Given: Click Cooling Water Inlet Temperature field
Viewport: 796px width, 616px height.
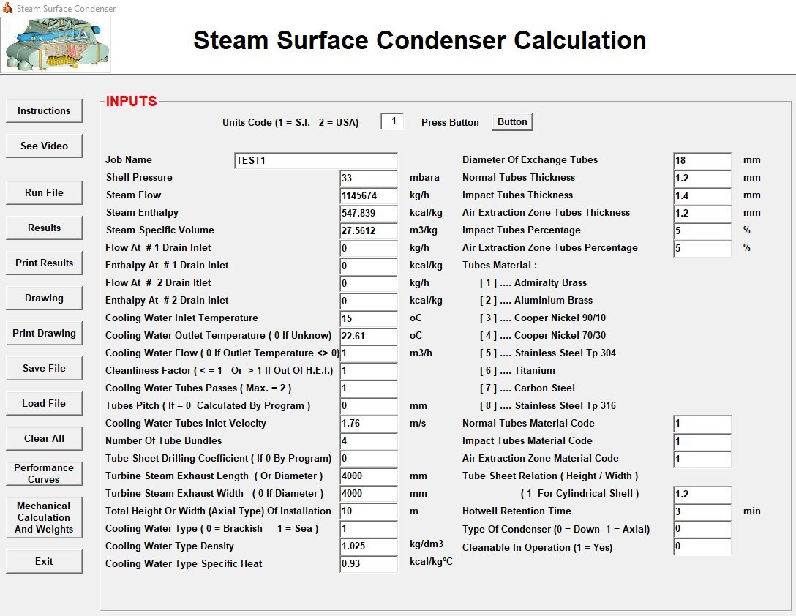Looking at the screenshot, I should click(x=369, y=318).
